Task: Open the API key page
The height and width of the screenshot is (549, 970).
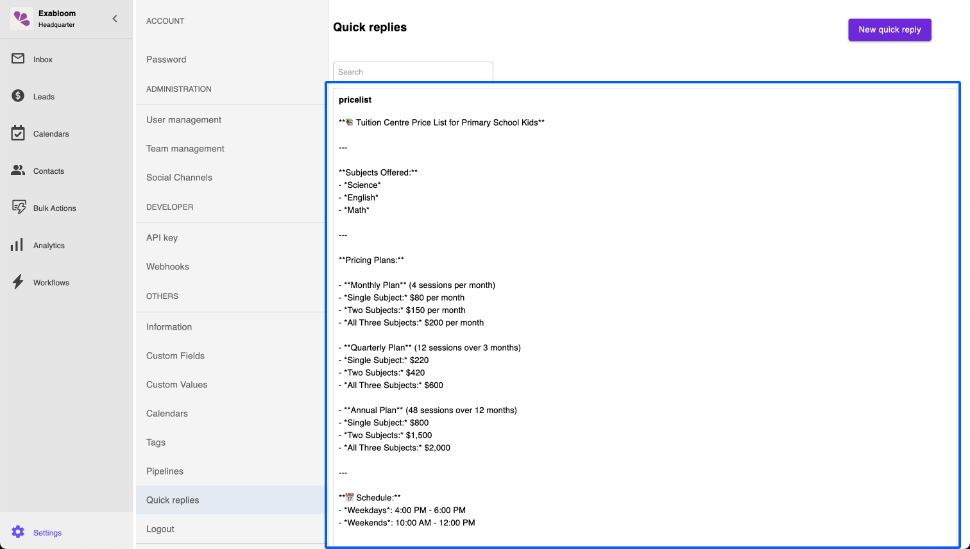Action: tap(162, 238)
